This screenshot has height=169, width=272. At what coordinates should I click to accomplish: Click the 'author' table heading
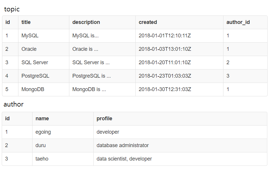13,104
